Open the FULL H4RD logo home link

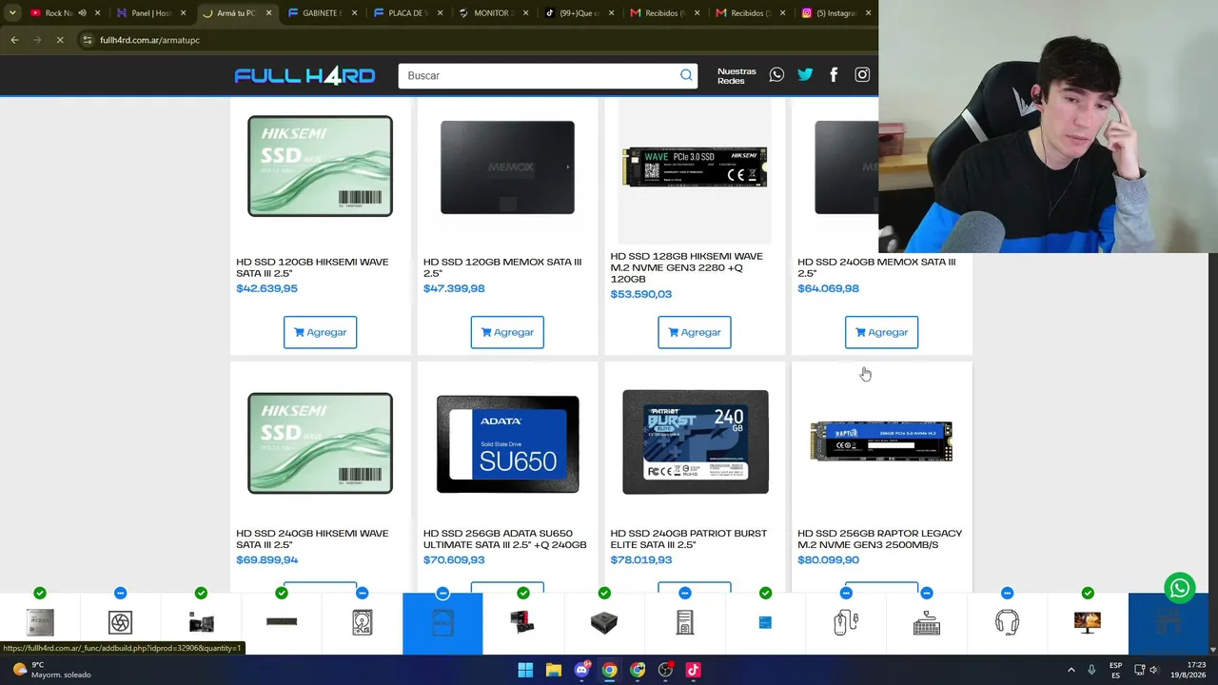pos(304,76)
